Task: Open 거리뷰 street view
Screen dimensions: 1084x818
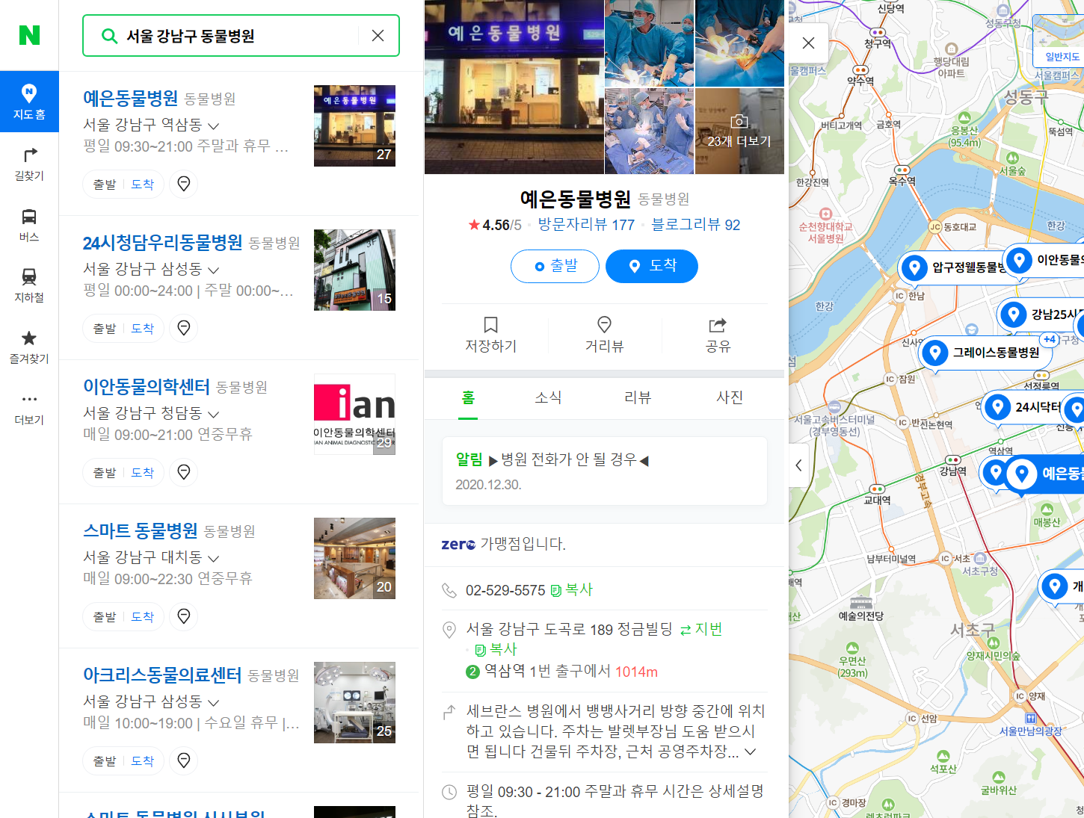Action: pyautogui.click(x=604, y=334)
